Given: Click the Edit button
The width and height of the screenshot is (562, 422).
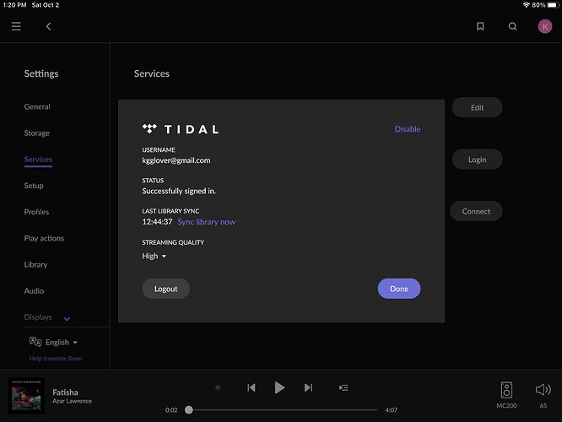Looking at the screenshot, I should (x=477, y=107).
